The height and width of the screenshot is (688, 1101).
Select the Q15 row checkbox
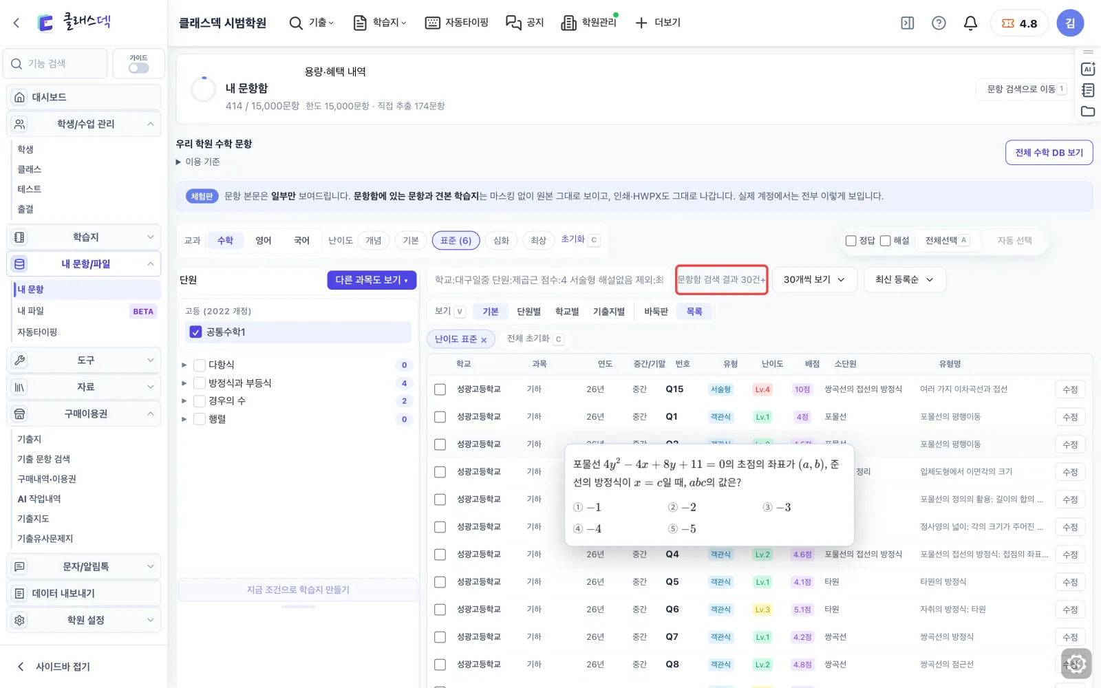[440, 389]
